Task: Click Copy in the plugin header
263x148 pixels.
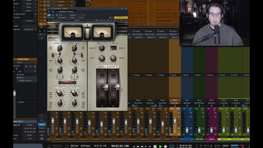Action: [72, 18]
